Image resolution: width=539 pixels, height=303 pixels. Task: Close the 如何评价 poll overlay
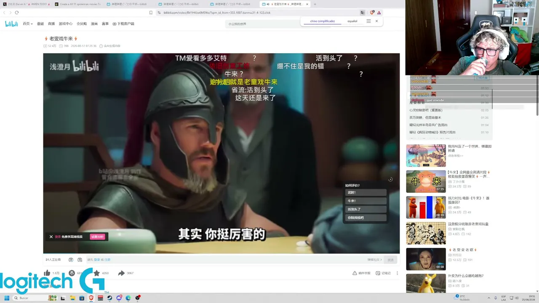(x=390, y=179)
